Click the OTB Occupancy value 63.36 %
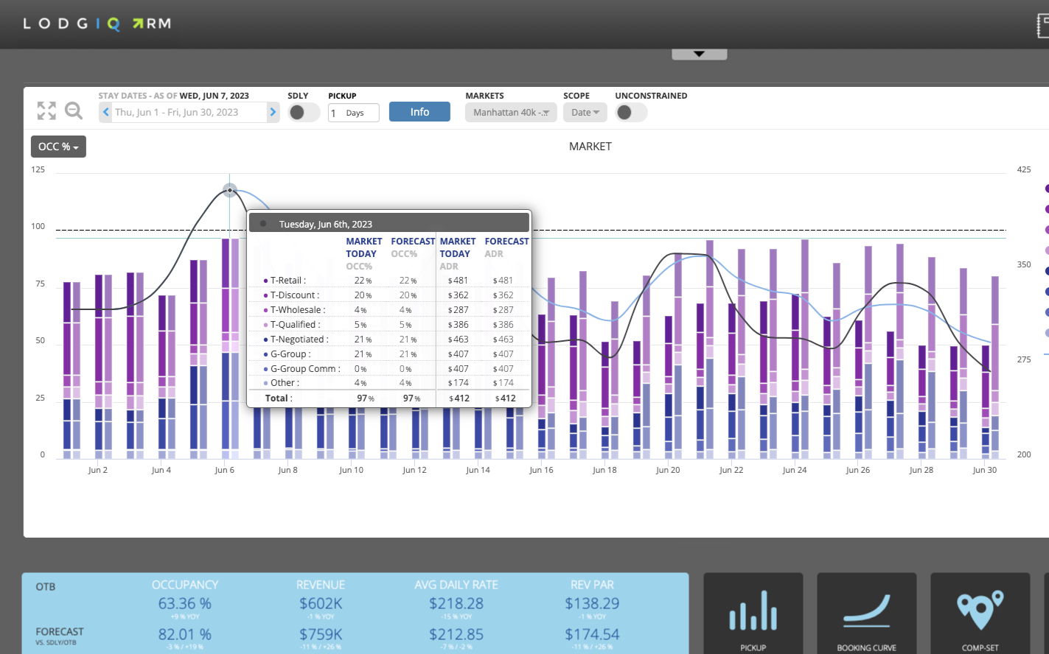The height and width of the screenshot is (654, 1049). 184,603
